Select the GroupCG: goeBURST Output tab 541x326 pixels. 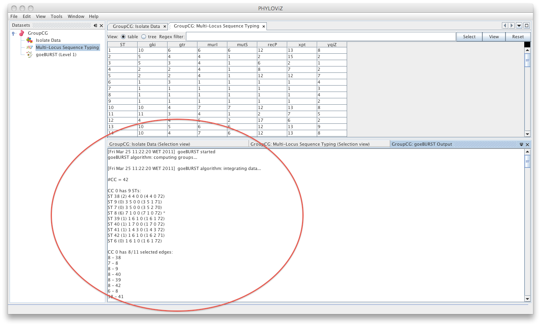pos(422,144)
